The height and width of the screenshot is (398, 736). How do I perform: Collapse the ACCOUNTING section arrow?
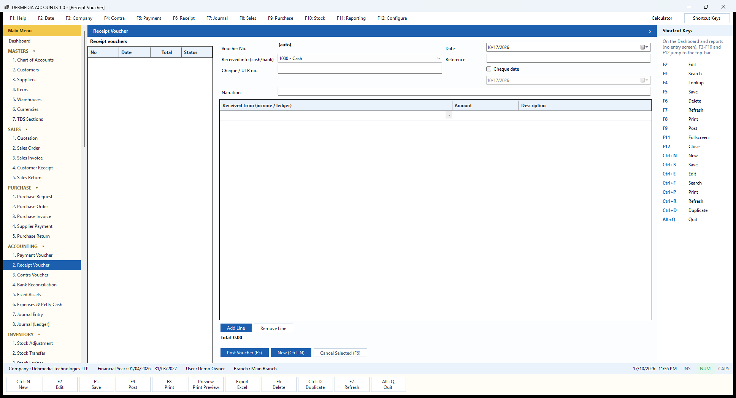43,246
